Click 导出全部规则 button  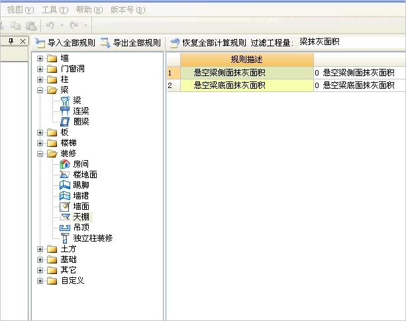(x=130, y=42)
